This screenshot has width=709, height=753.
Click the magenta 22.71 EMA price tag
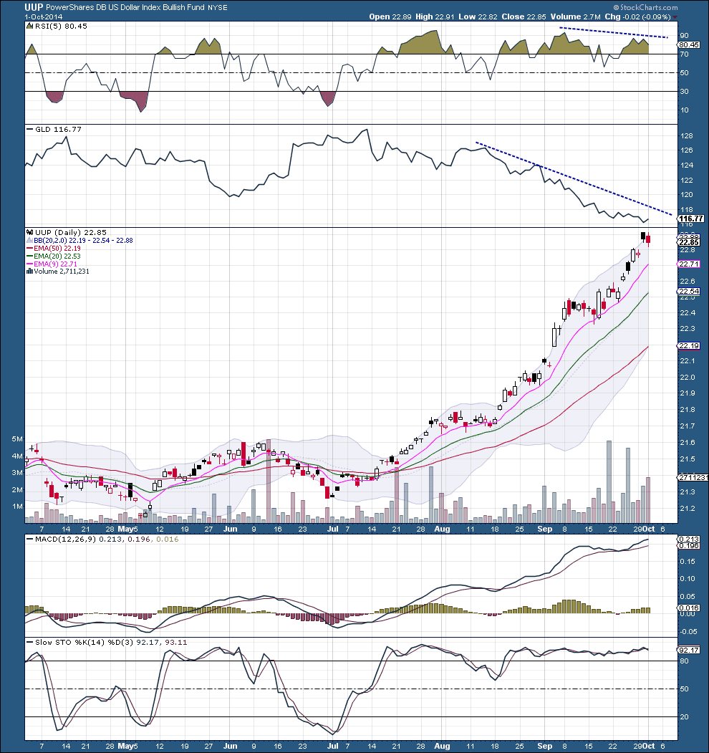pyautogui.click(x=689, y=264)
